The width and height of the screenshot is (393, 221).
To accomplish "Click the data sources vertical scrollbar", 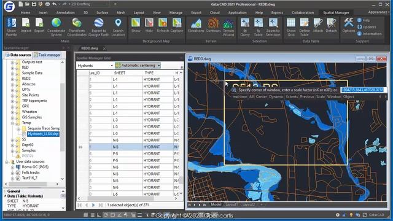I will coord(63,118).
